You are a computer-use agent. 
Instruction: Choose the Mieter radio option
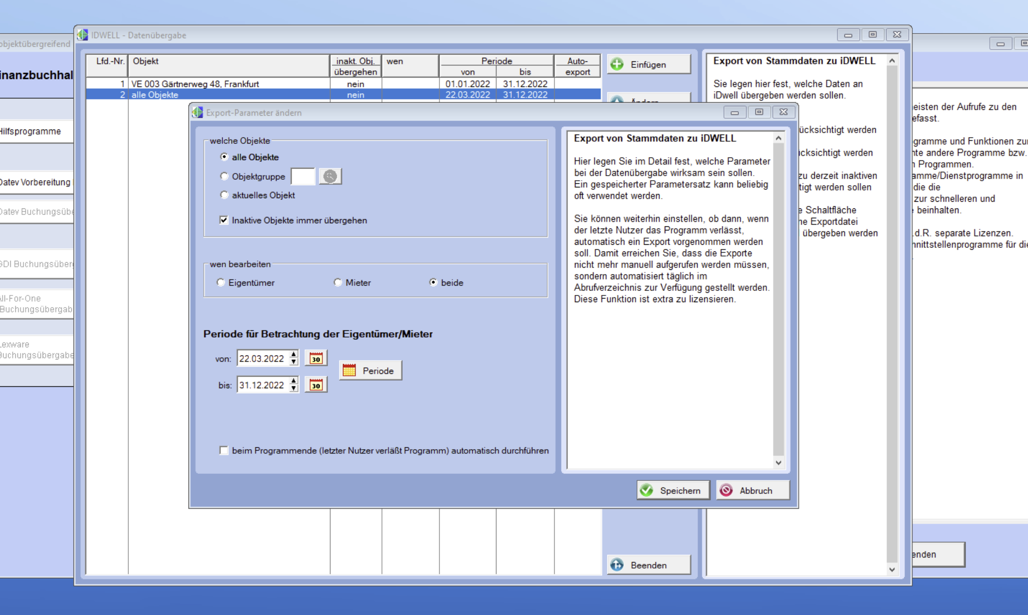[338, 282]
